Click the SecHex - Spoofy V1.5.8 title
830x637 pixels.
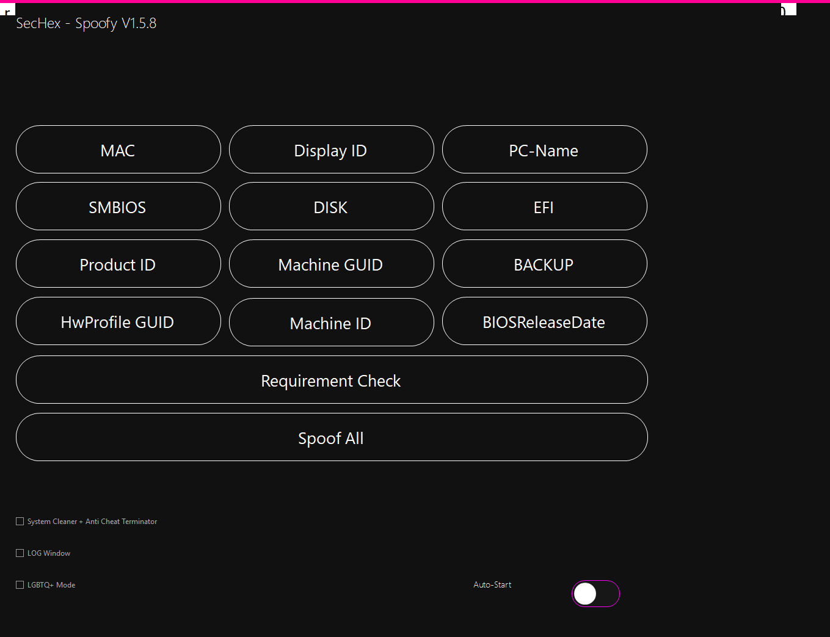(86, 23)
